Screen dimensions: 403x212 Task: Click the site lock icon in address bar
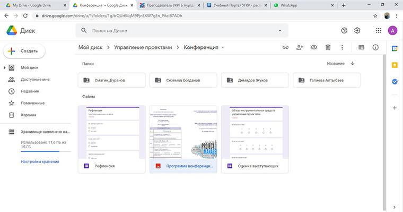point(37,16)
